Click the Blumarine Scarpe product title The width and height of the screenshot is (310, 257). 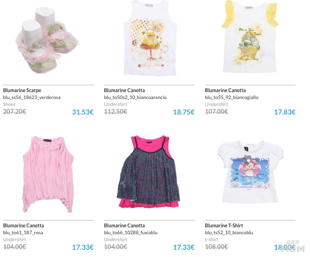tap(22, 90)
